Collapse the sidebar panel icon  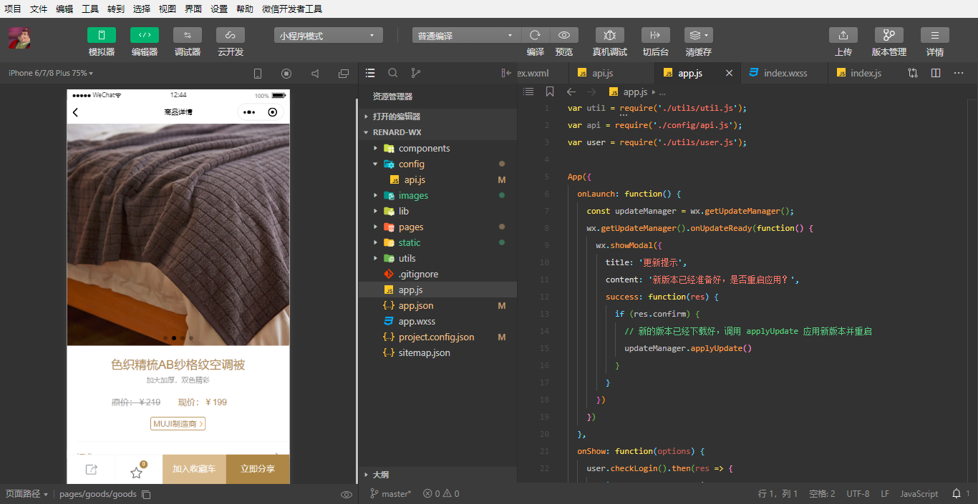tap(507, 73)
